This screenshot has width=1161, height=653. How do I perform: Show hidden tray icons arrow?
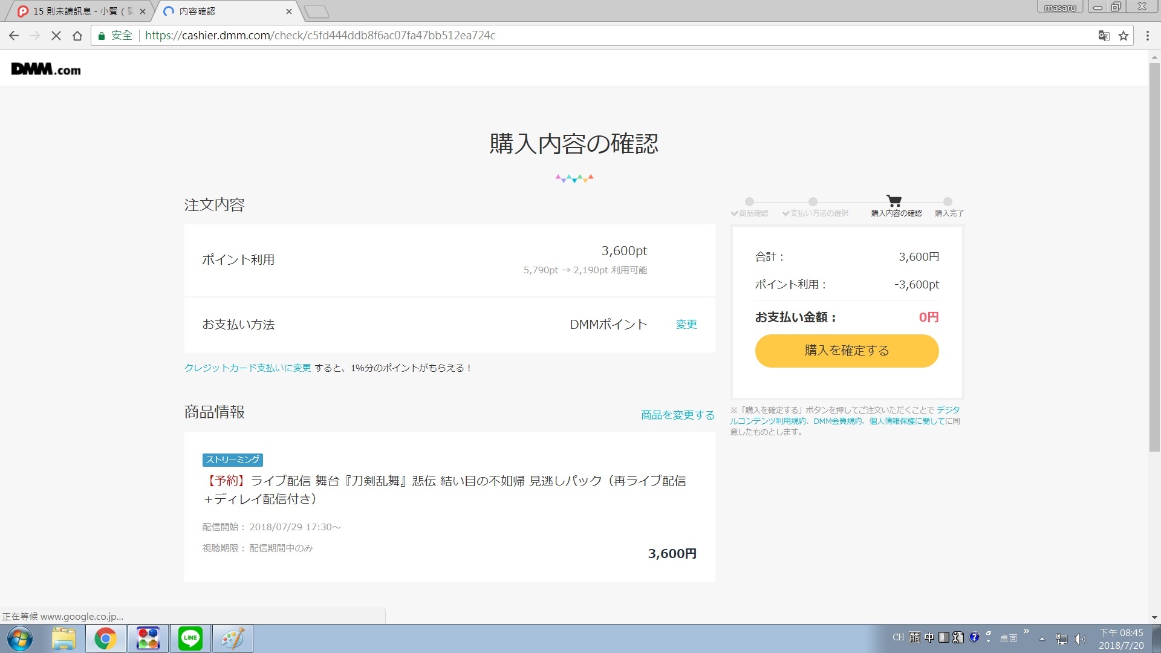[1042, 639]
